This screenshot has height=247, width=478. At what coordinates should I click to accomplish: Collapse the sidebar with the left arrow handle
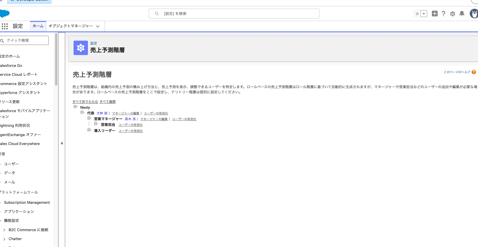[x=62, y=143]
